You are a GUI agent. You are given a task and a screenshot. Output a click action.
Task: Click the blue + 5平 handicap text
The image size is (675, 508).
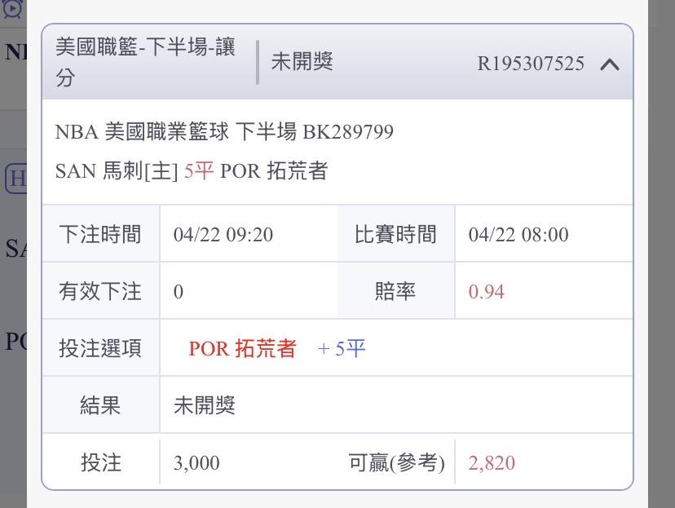tap(342, 349)
